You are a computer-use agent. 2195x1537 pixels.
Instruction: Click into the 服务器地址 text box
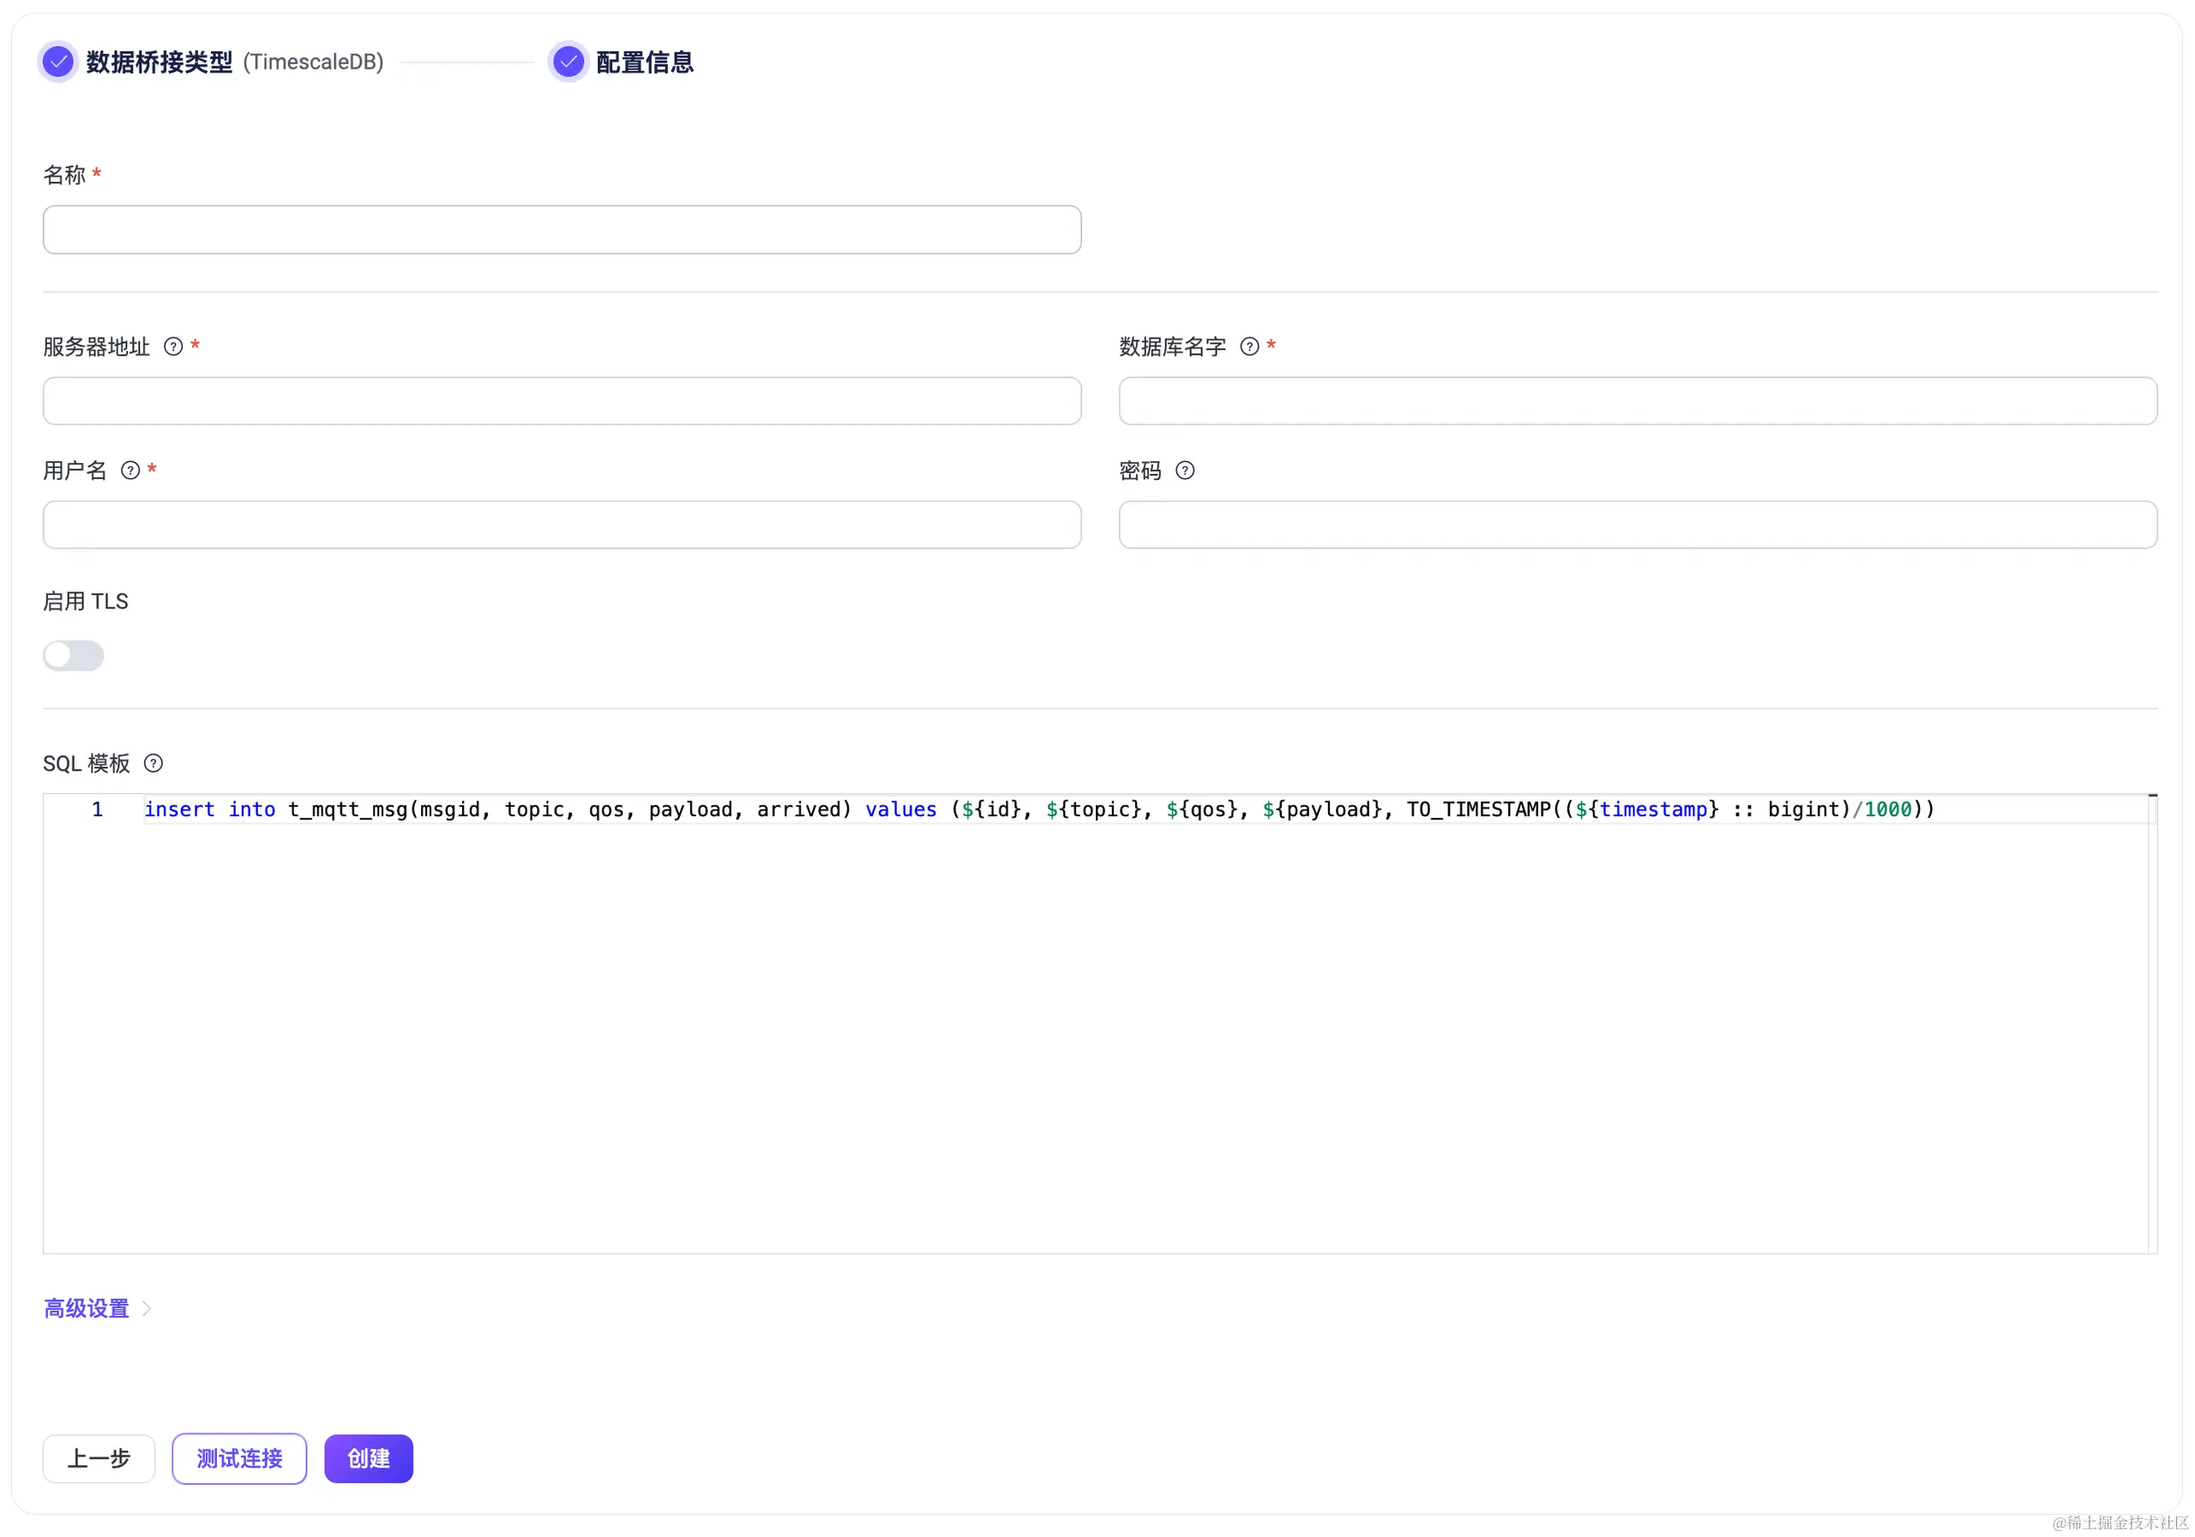pos(561,400)
